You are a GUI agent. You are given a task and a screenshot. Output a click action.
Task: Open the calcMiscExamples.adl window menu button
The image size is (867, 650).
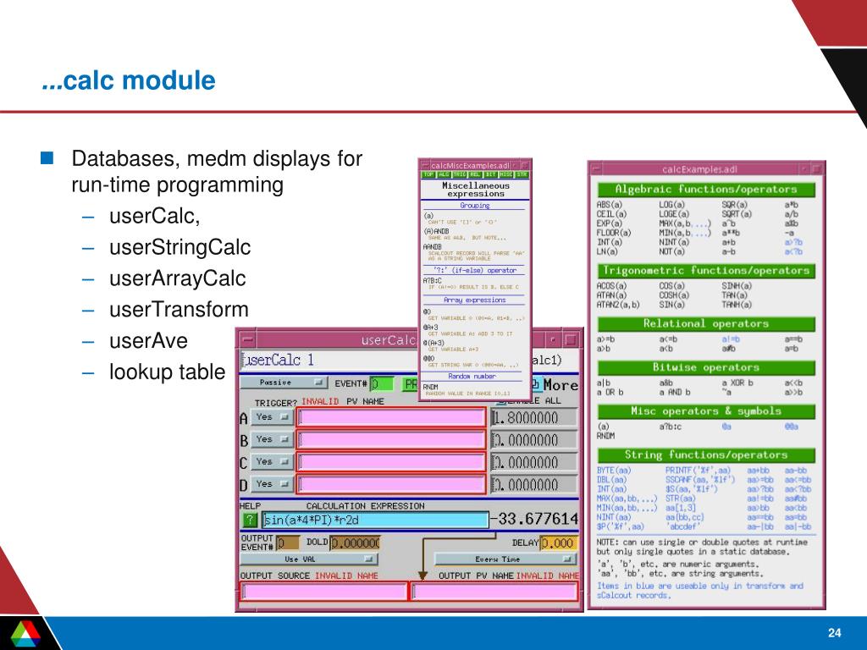click(x=425, y=165)
